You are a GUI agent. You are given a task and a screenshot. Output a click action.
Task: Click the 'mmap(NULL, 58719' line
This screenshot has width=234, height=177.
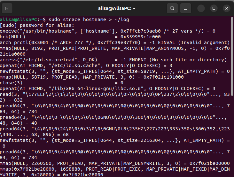(x=92, y=77)
